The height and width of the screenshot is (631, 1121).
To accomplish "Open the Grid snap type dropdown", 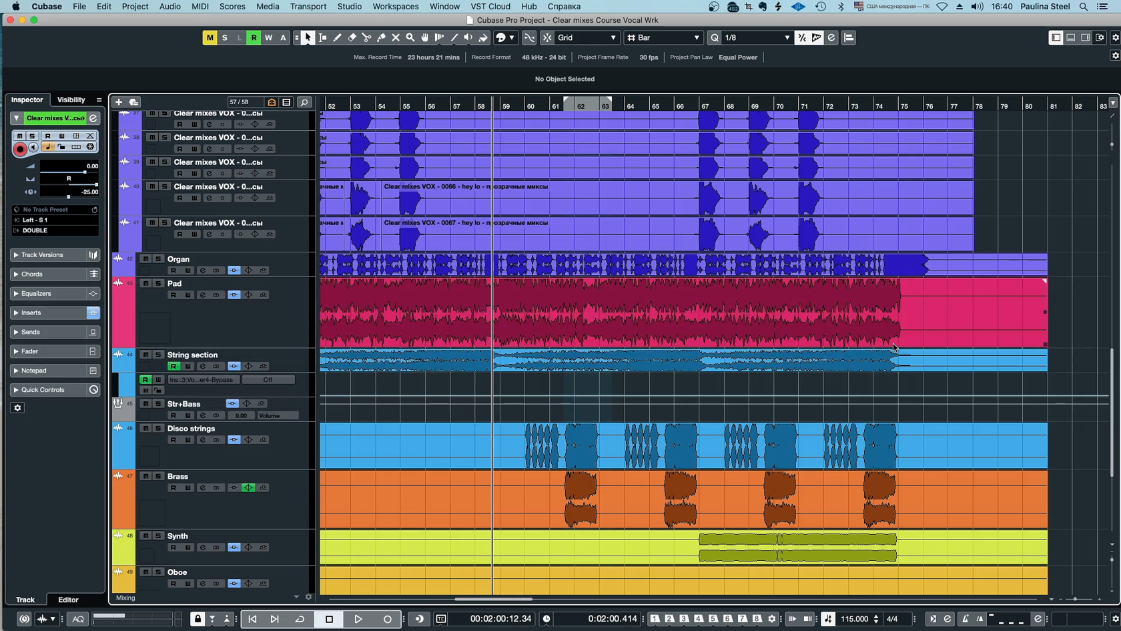I will click(587, 38).
